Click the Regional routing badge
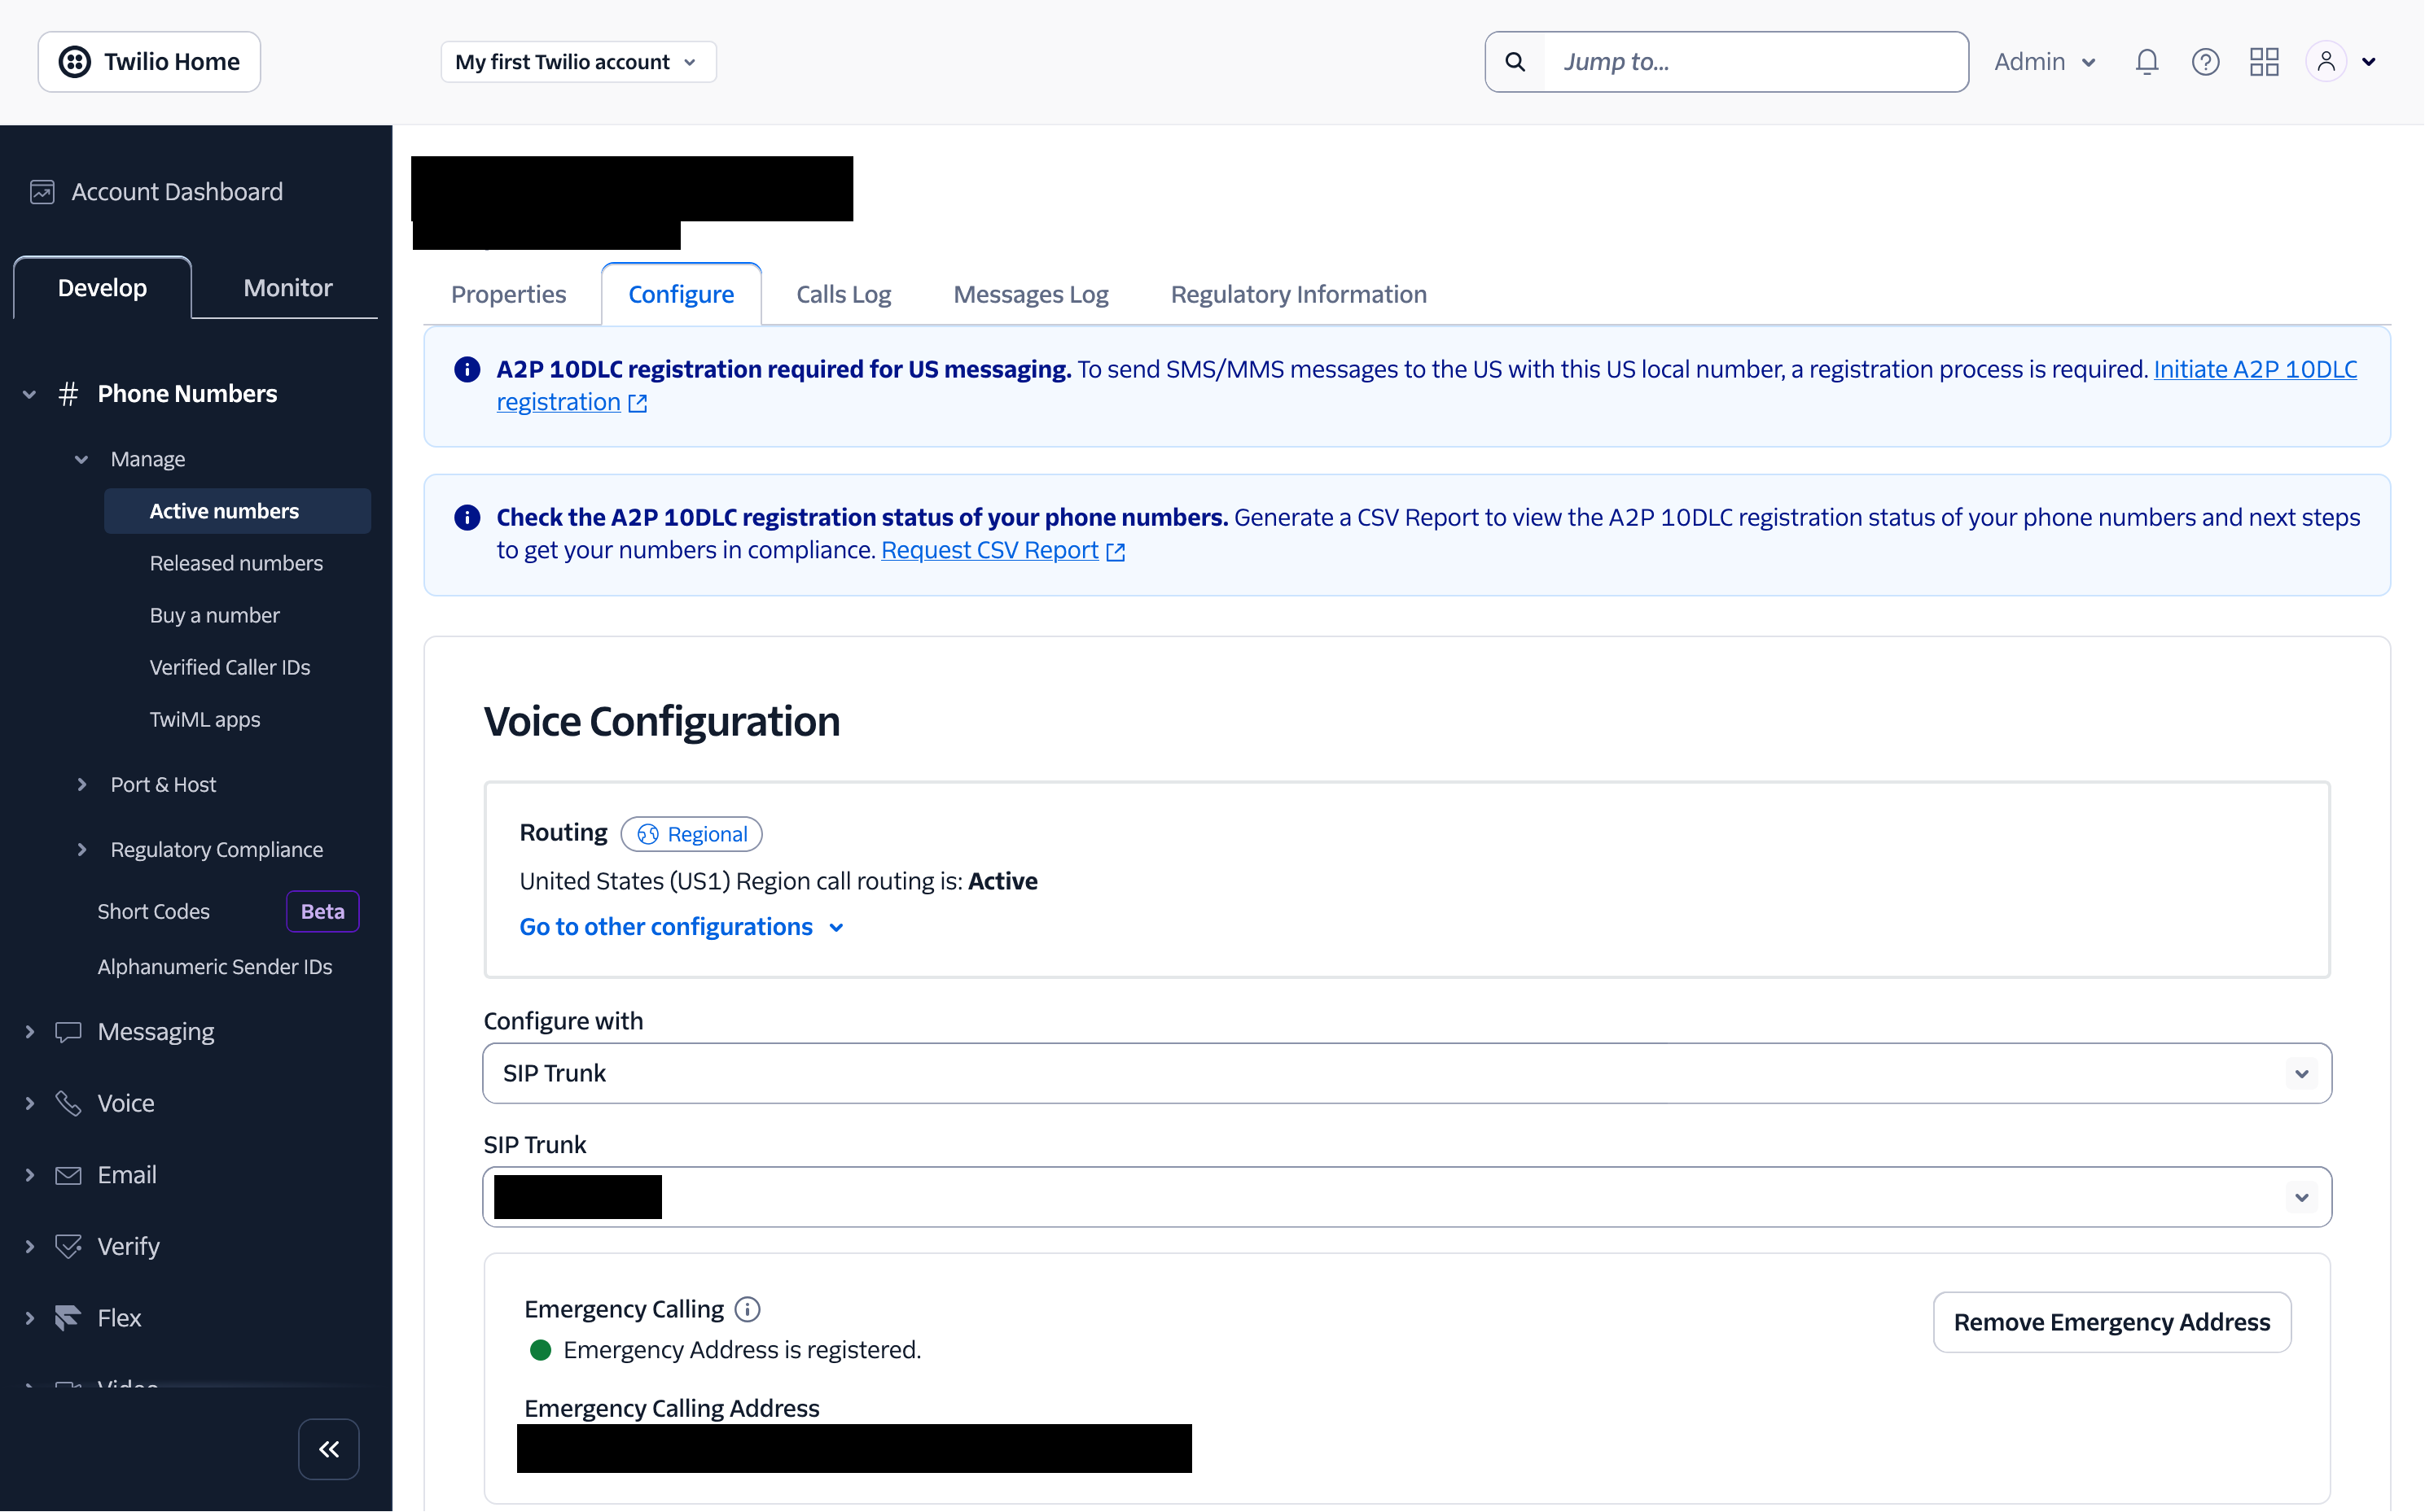 691,834
